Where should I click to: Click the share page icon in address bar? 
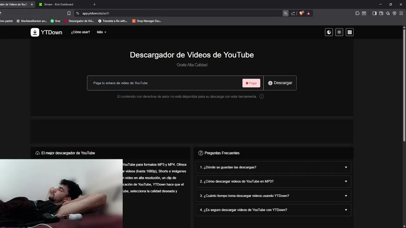tap(293, 13)
